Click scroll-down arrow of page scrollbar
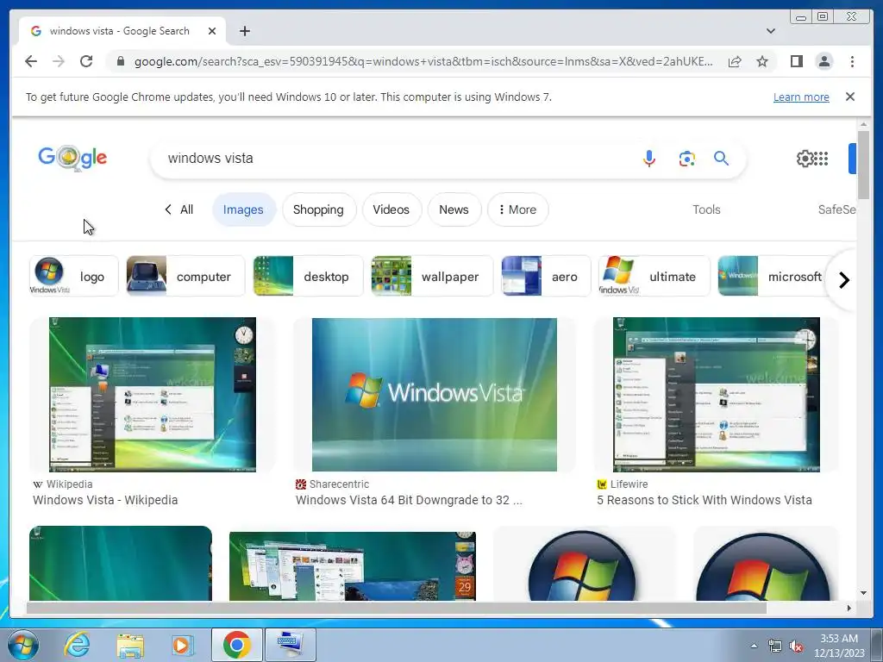Screen dimensions: 883x662 (x=863, y=593)
